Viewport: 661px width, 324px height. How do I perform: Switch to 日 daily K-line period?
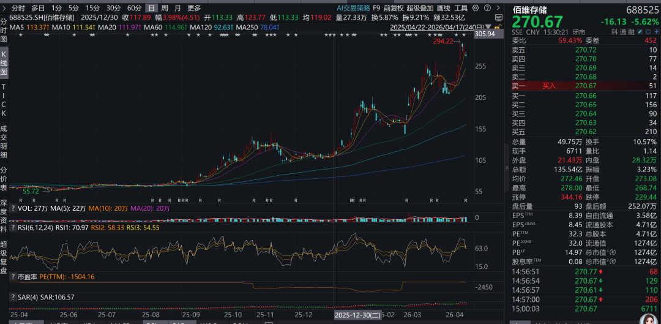point(151,8)
